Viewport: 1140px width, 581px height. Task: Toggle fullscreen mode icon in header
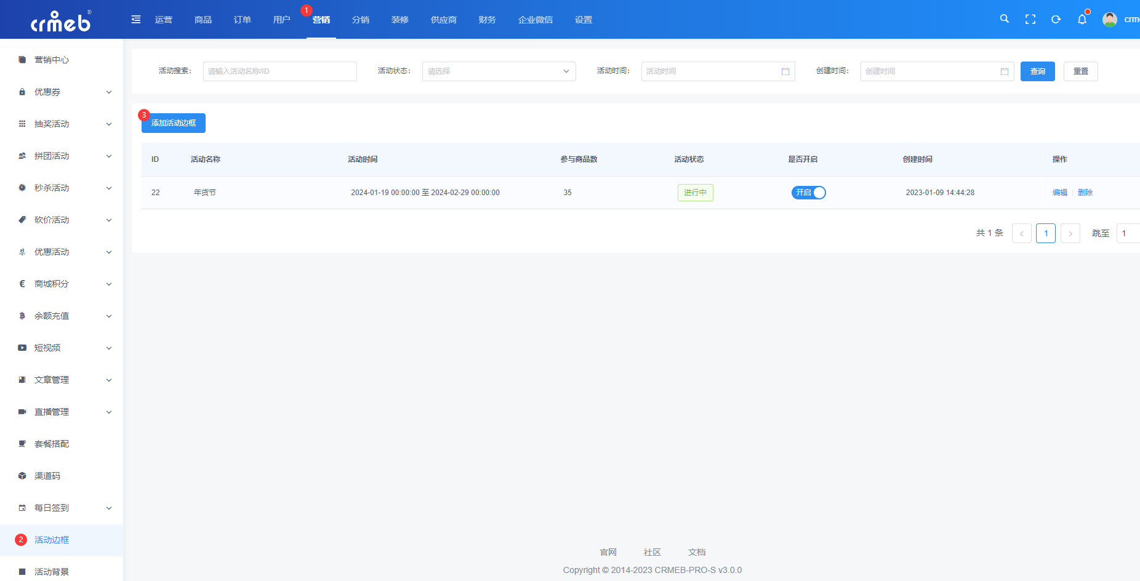coord(1030,20)
